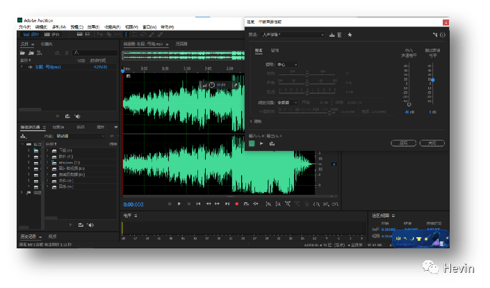This screenshot has height=288, width=490.
Task: Click the Fast Forward transport button
Action: point(217,204)
